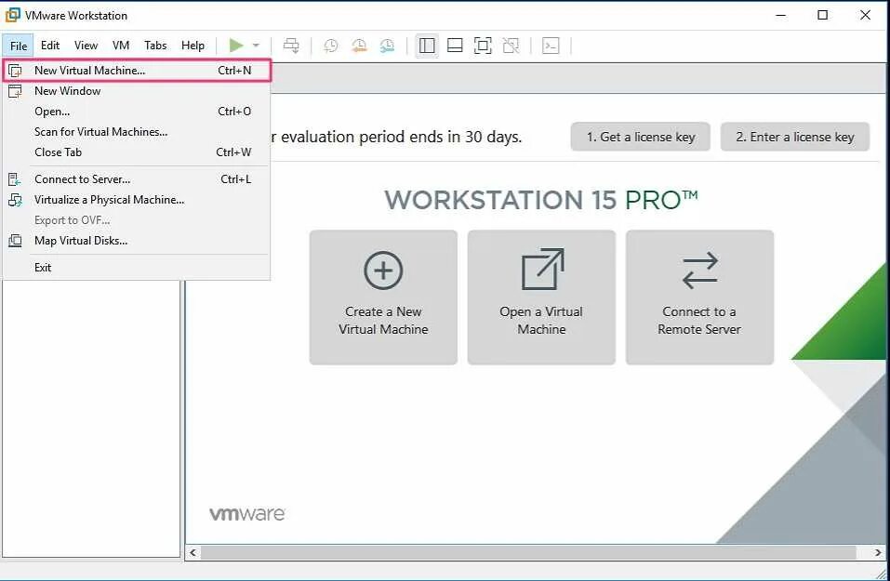Click the Enter Full Screen icon
890x581 pixels.
click(x=483, y=46)
